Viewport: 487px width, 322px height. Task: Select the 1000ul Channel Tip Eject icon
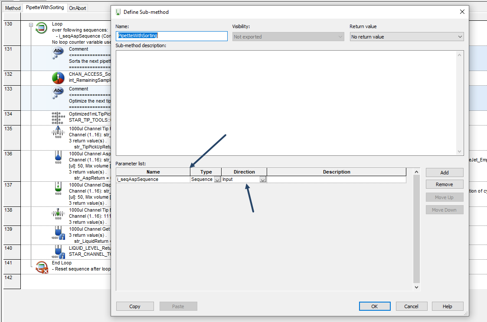point(58,214)
